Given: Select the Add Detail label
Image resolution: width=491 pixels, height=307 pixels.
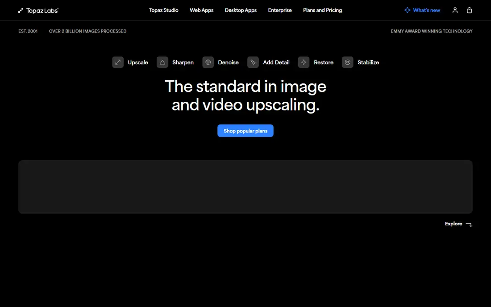Looking at the screenshot, I should [276, 62].
